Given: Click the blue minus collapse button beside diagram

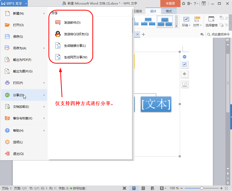Looking at the screenshot, I should point(185,57).
